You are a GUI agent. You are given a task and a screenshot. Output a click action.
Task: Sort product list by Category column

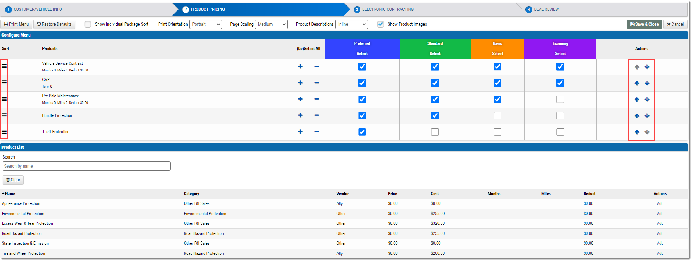(192, 194)
